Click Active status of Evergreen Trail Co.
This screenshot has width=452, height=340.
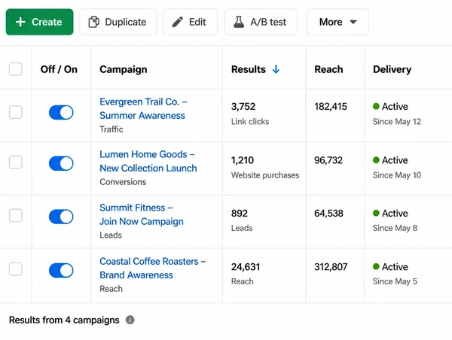coord(390,107)
